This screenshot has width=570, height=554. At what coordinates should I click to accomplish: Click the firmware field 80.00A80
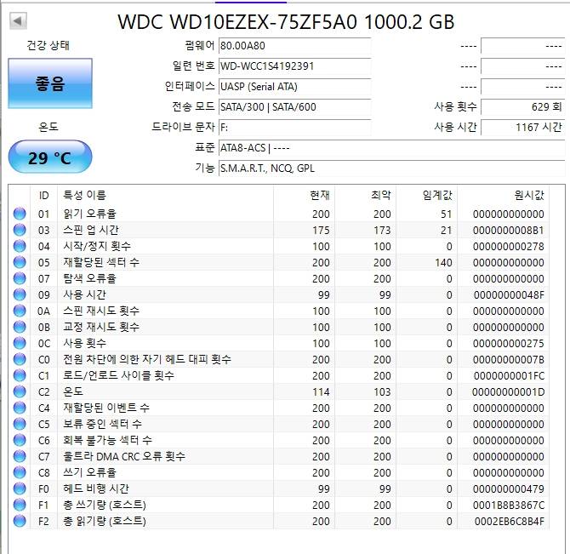[294, 46]
